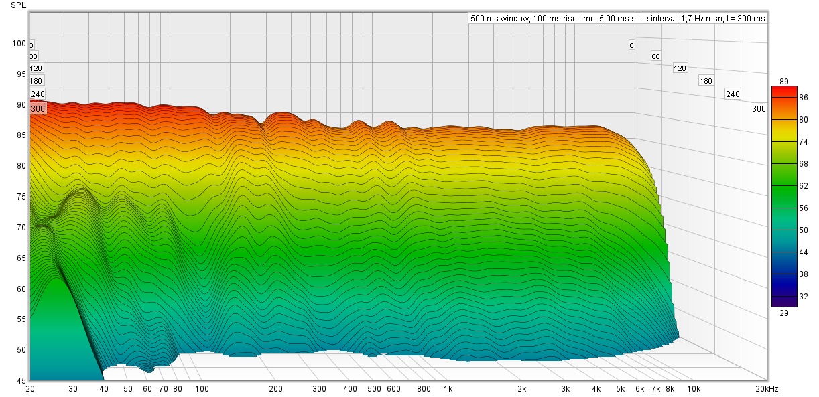Click the waterfall settings caption with '500 ms window'
The width and height of the screenshot is (819, 397).
617,19
